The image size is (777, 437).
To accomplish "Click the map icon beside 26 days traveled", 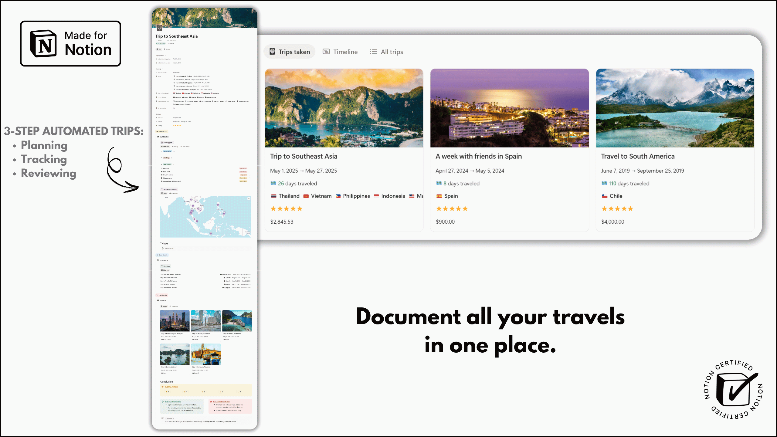I will pos(273,183).
